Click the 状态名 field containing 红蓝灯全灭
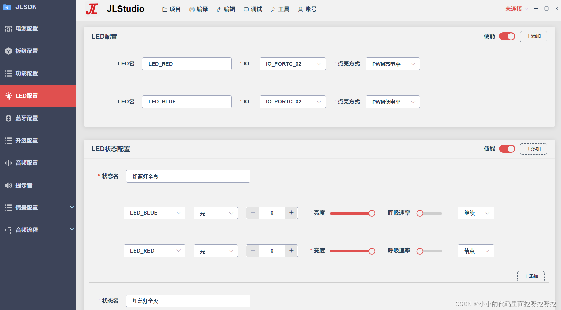561x310 pixels. pyautogui.click(x=188, y=301)
